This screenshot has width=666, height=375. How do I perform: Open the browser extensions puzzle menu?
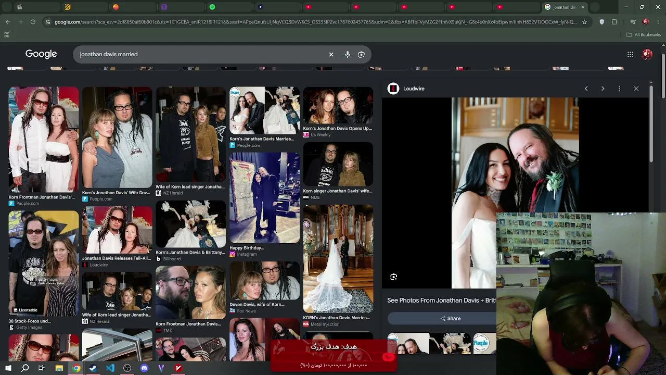[x=614, y=22]
